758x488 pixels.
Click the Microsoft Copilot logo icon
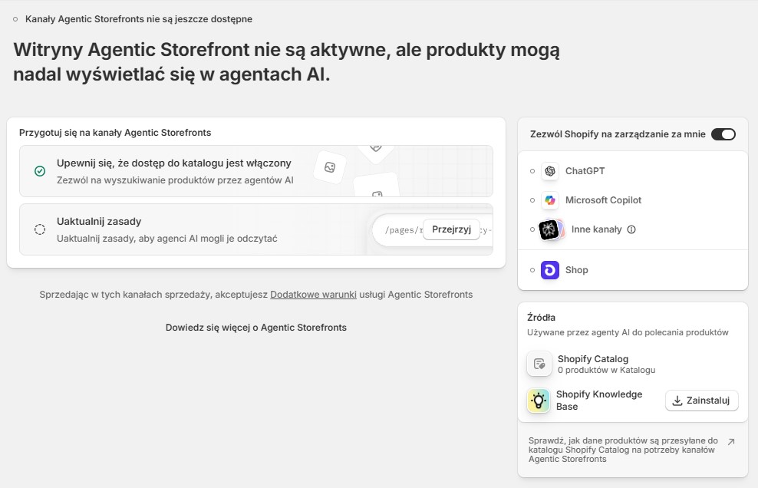click(549, 200)
